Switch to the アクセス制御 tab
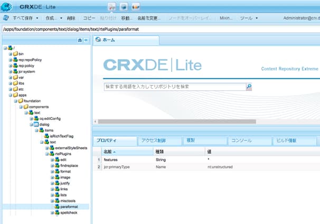320x224 pixels. [159, 141]
